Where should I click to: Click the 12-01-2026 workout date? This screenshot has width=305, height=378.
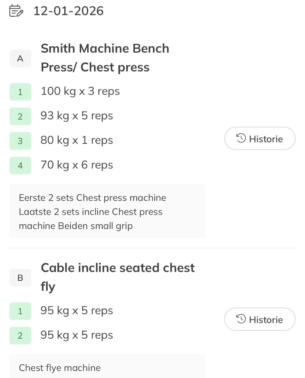pos(68,11)
